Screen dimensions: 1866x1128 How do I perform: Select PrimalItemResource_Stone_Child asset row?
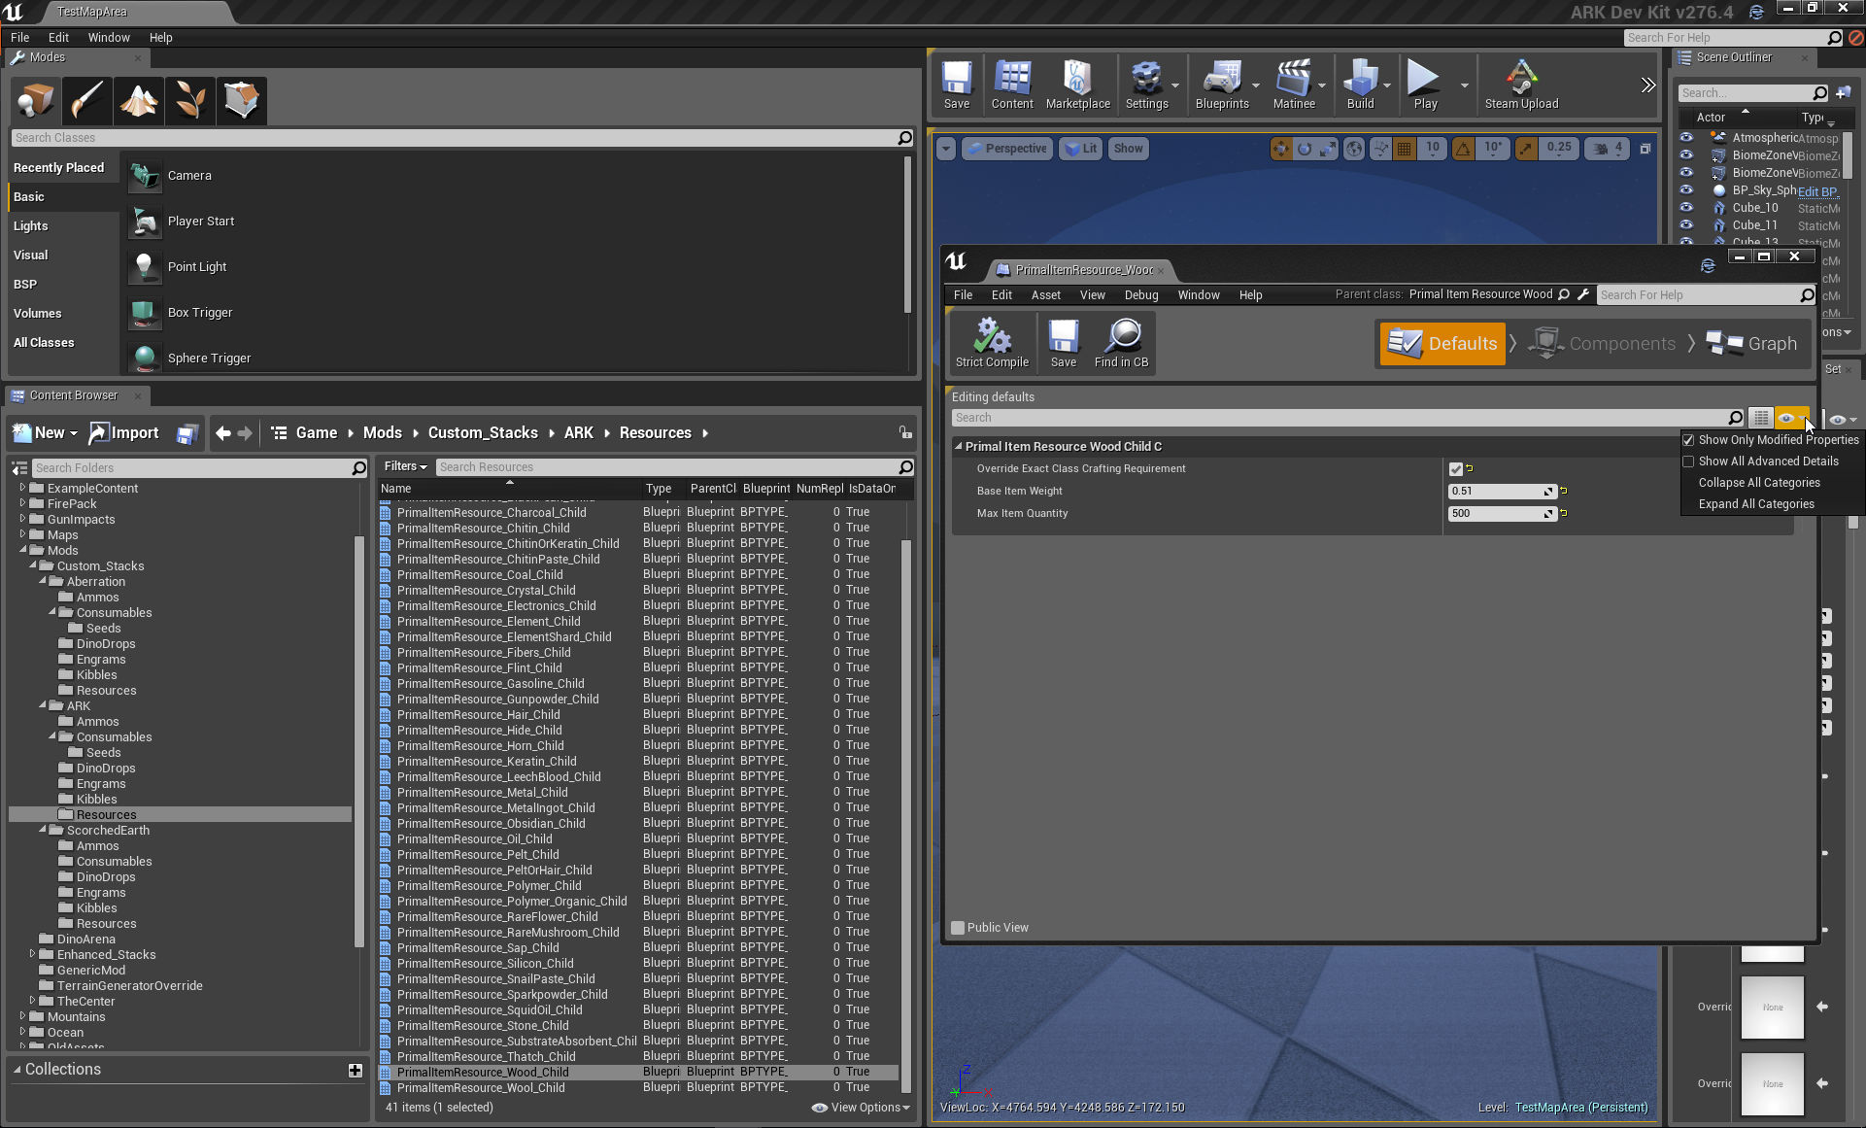point(483,1026)
